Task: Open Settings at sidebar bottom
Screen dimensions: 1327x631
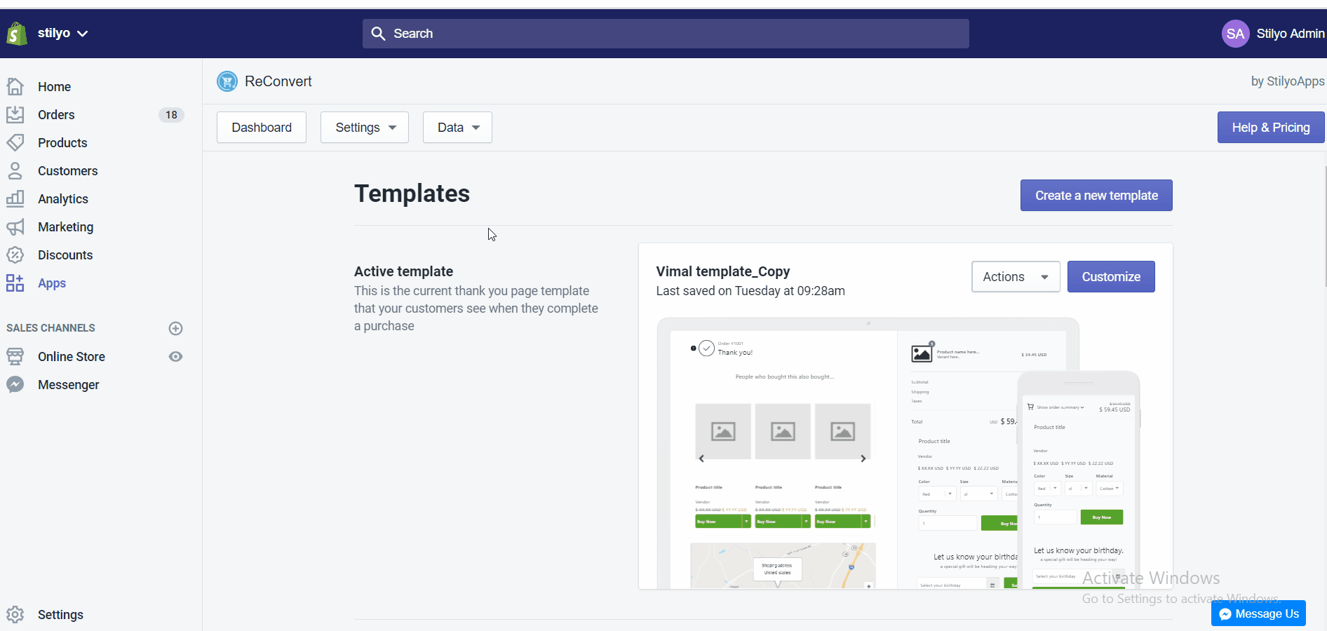Action: (60, 615)
